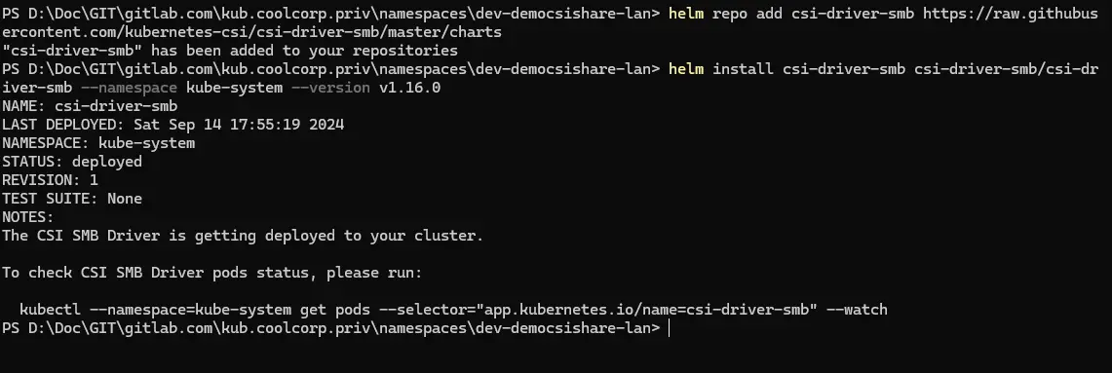Click the 'STATUS: deployed' line
Screen dimensions: 1112x373
72,161
